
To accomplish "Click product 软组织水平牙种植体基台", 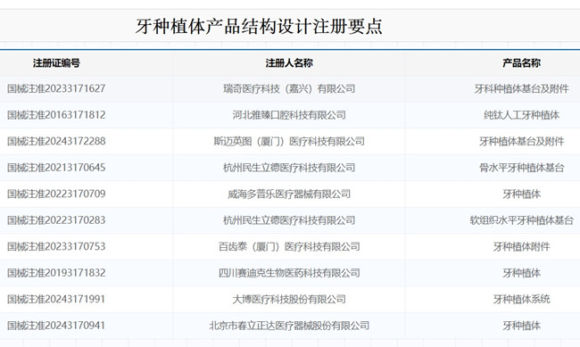I will (x=521, y=220).
